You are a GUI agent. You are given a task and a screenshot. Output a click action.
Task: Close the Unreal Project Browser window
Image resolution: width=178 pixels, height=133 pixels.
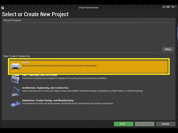(x=173, y=7)
